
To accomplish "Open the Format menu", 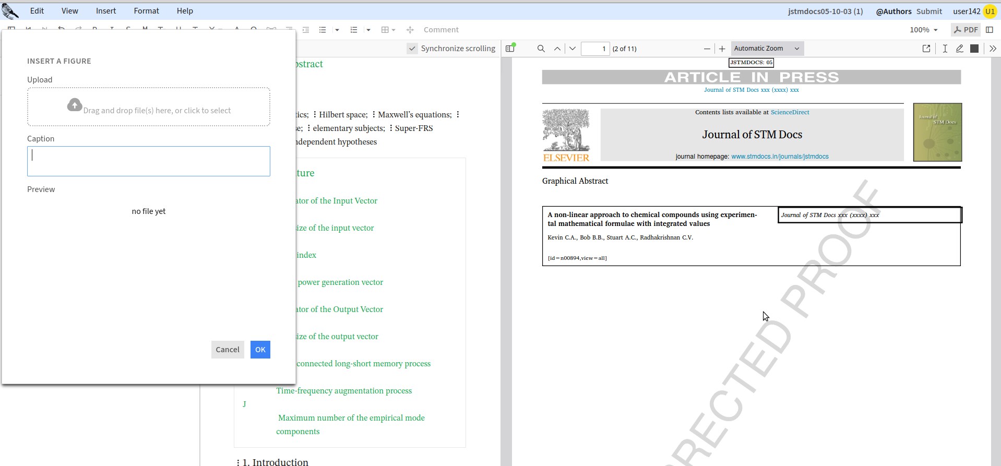I will [x=146, y=11].
